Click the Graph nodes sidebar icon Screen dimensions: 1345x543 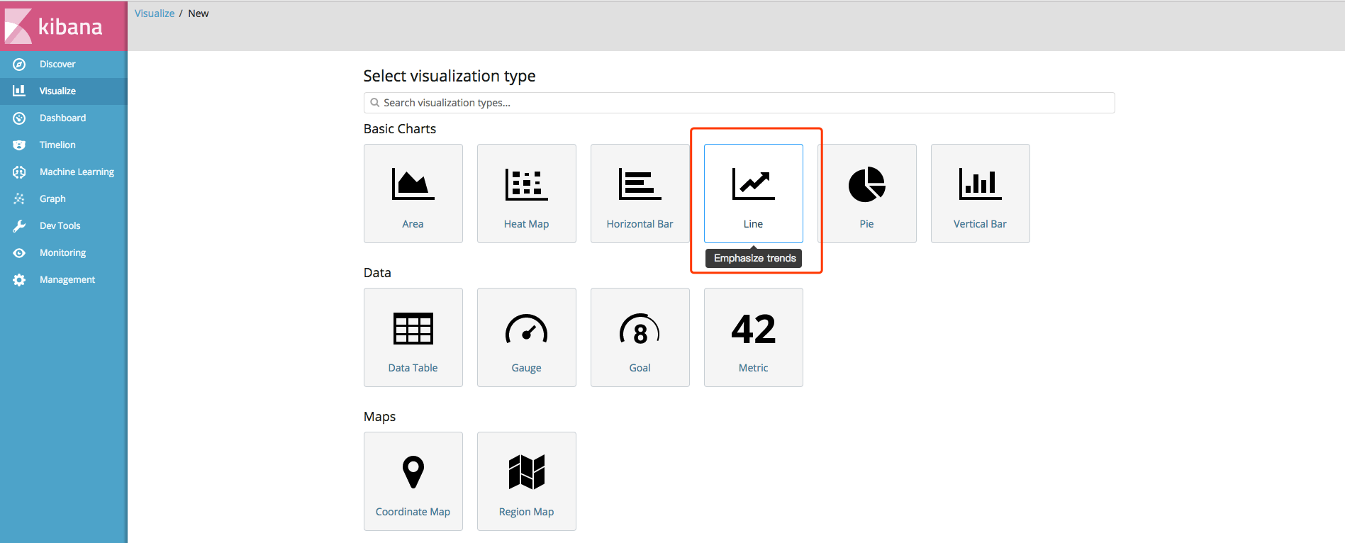point(19,199)
